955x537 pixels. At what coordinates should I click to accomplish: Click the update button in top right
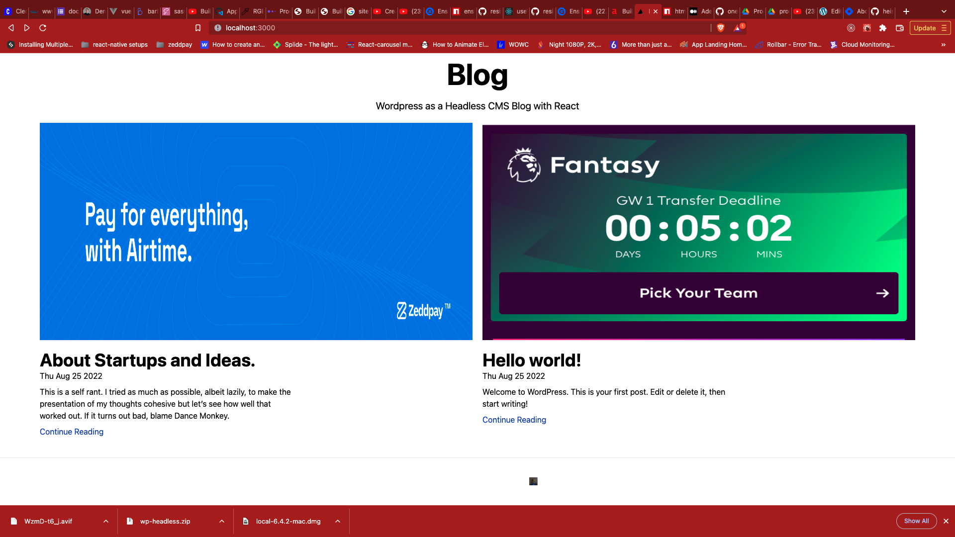point(929,27)
